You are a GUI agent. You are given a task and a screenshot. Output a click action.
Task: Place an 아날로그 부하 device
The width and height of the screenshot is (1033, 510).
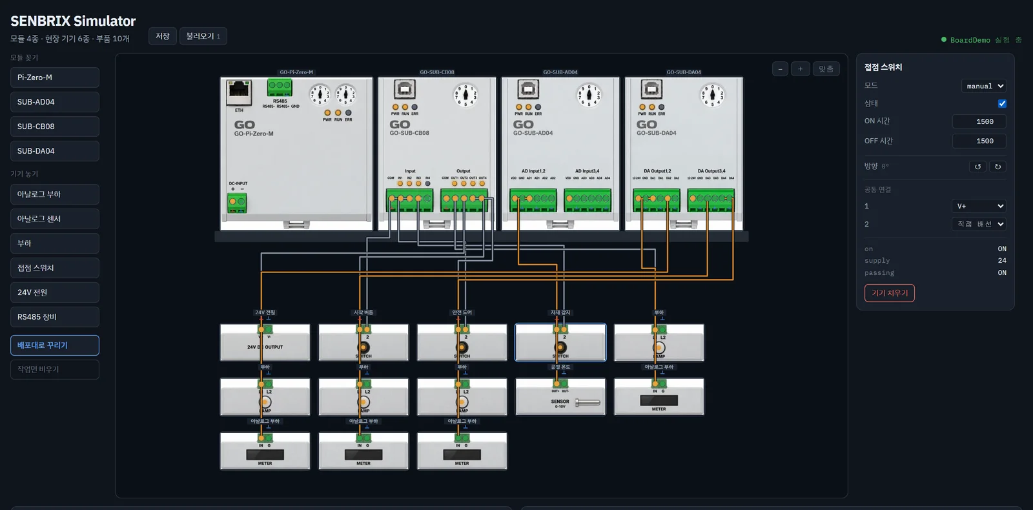click(x=55, y=194)
